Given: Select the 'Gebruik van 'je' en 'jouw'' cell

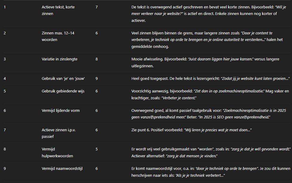Looking at the screenshot, I should pos(63,78).
